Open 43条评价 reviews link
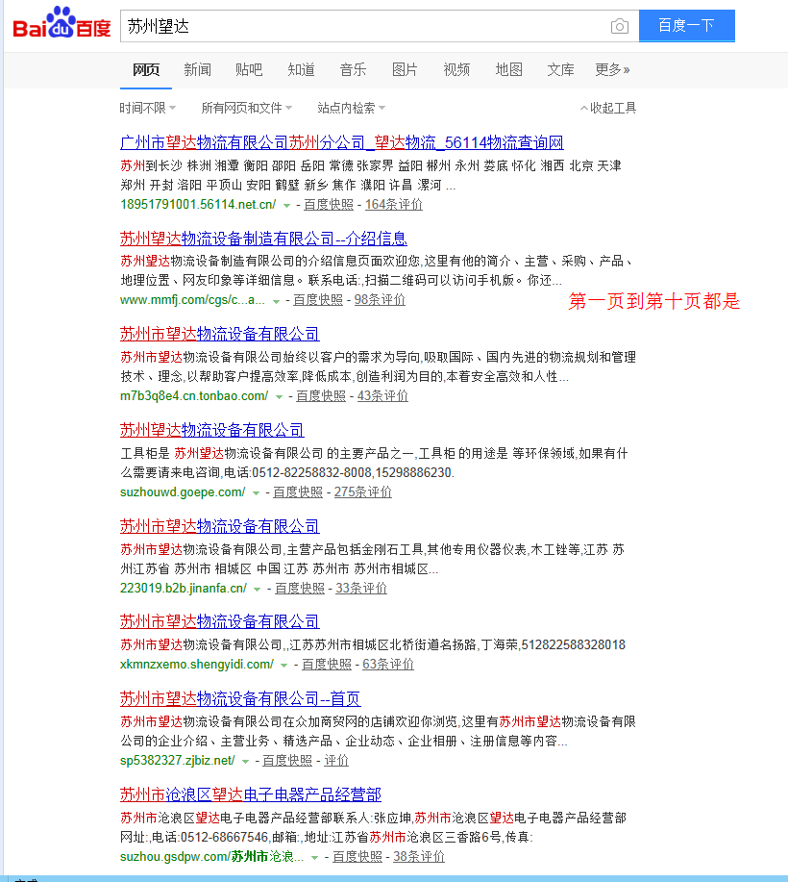Viewport: 788px width, 882px height. (382, 396)
